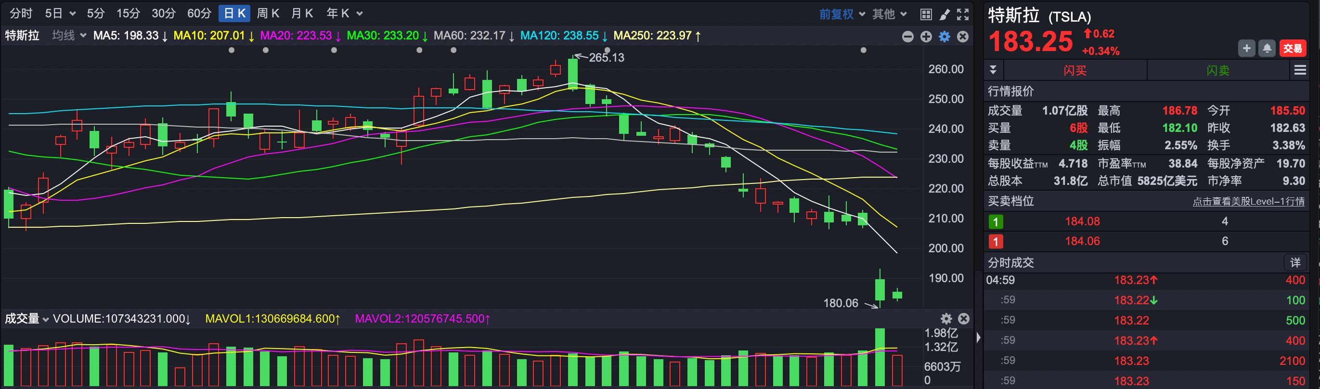This screenshot has width=1320, height=389.
Task: Click the 行情报价 section header
Action: click(1010, 91)
